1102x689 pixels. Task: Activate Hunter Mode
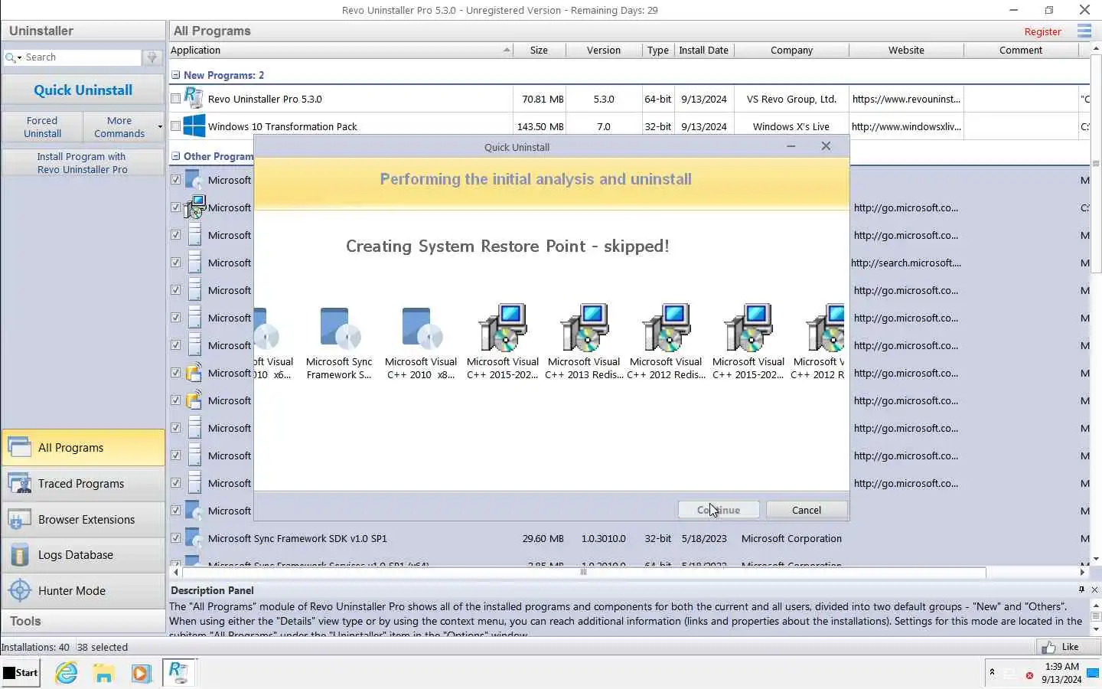coord(83,591)
